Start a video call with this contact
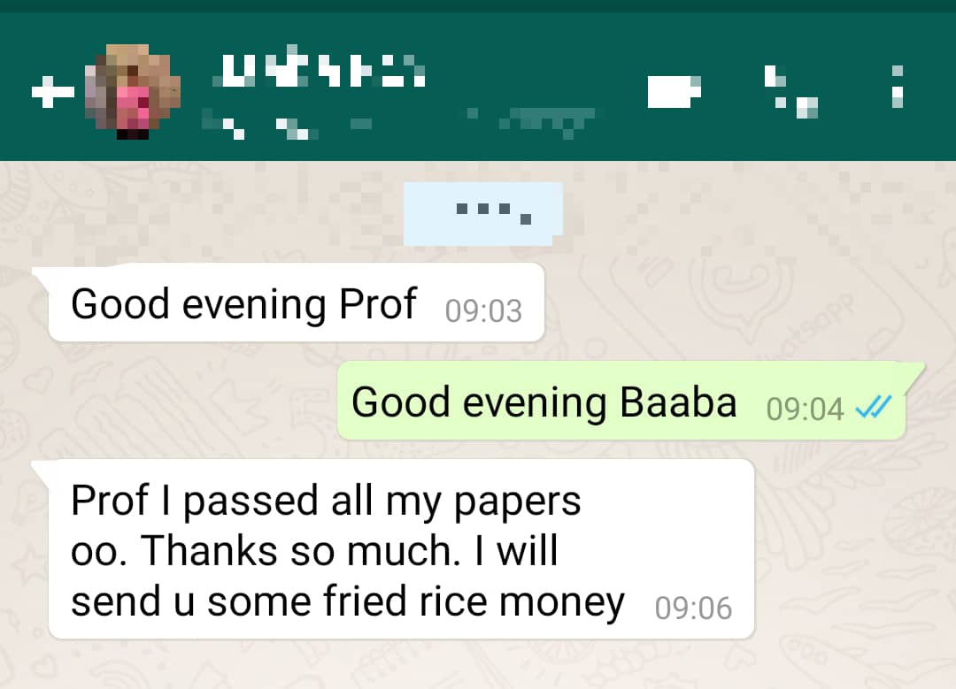 point(674,91)
